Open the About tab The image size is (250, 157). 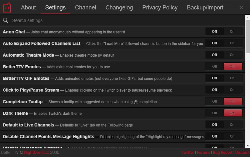[28, 8]
